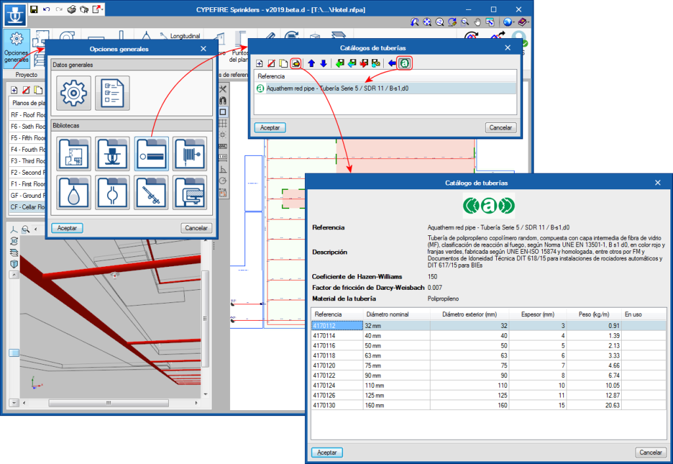Image resolution: width=673 pixels, height=464 pixels.
Task: Click the redraw view icon with pencil
Action: [x=452, y=22]
